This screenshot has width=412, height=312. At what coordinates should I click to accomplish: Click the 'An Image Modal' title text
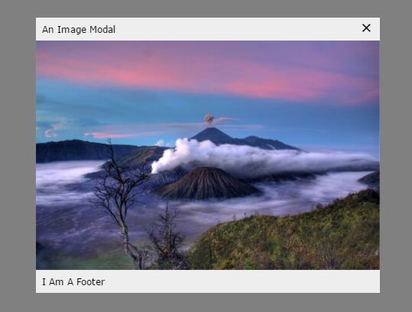(79, 29)
